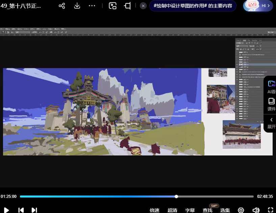Download the video using the download icon

(x=77, y=6)
